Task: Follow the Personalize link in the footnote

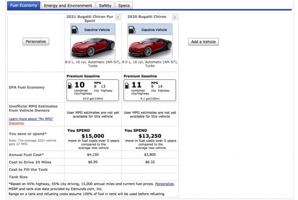Action: tap(164, 184)
